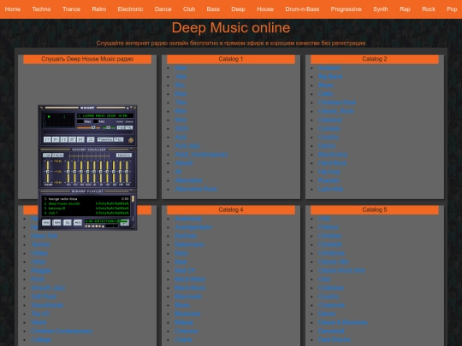This screenshot has width=462, height=346.
Task: Open the Classic_Rock link in Catalog 2
Action: (x=336, y=111)
